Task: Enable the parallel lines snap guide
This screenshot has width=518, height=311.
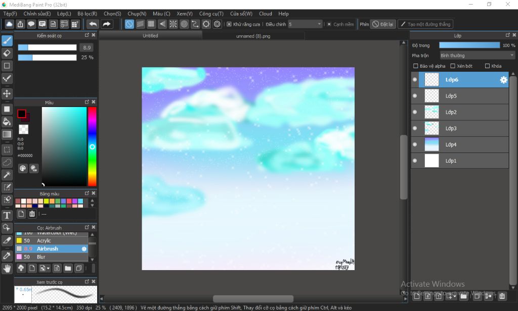Action: [x=141, y=24]
